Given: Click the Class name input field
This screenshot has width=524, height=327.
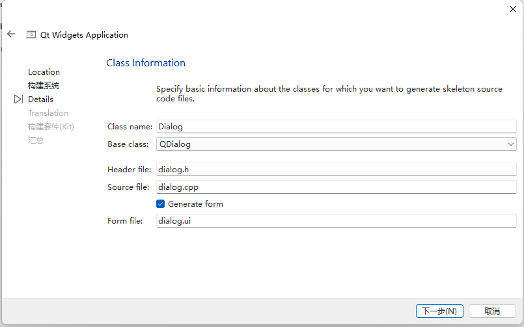Looking at the screenshot, I should 336,127.
